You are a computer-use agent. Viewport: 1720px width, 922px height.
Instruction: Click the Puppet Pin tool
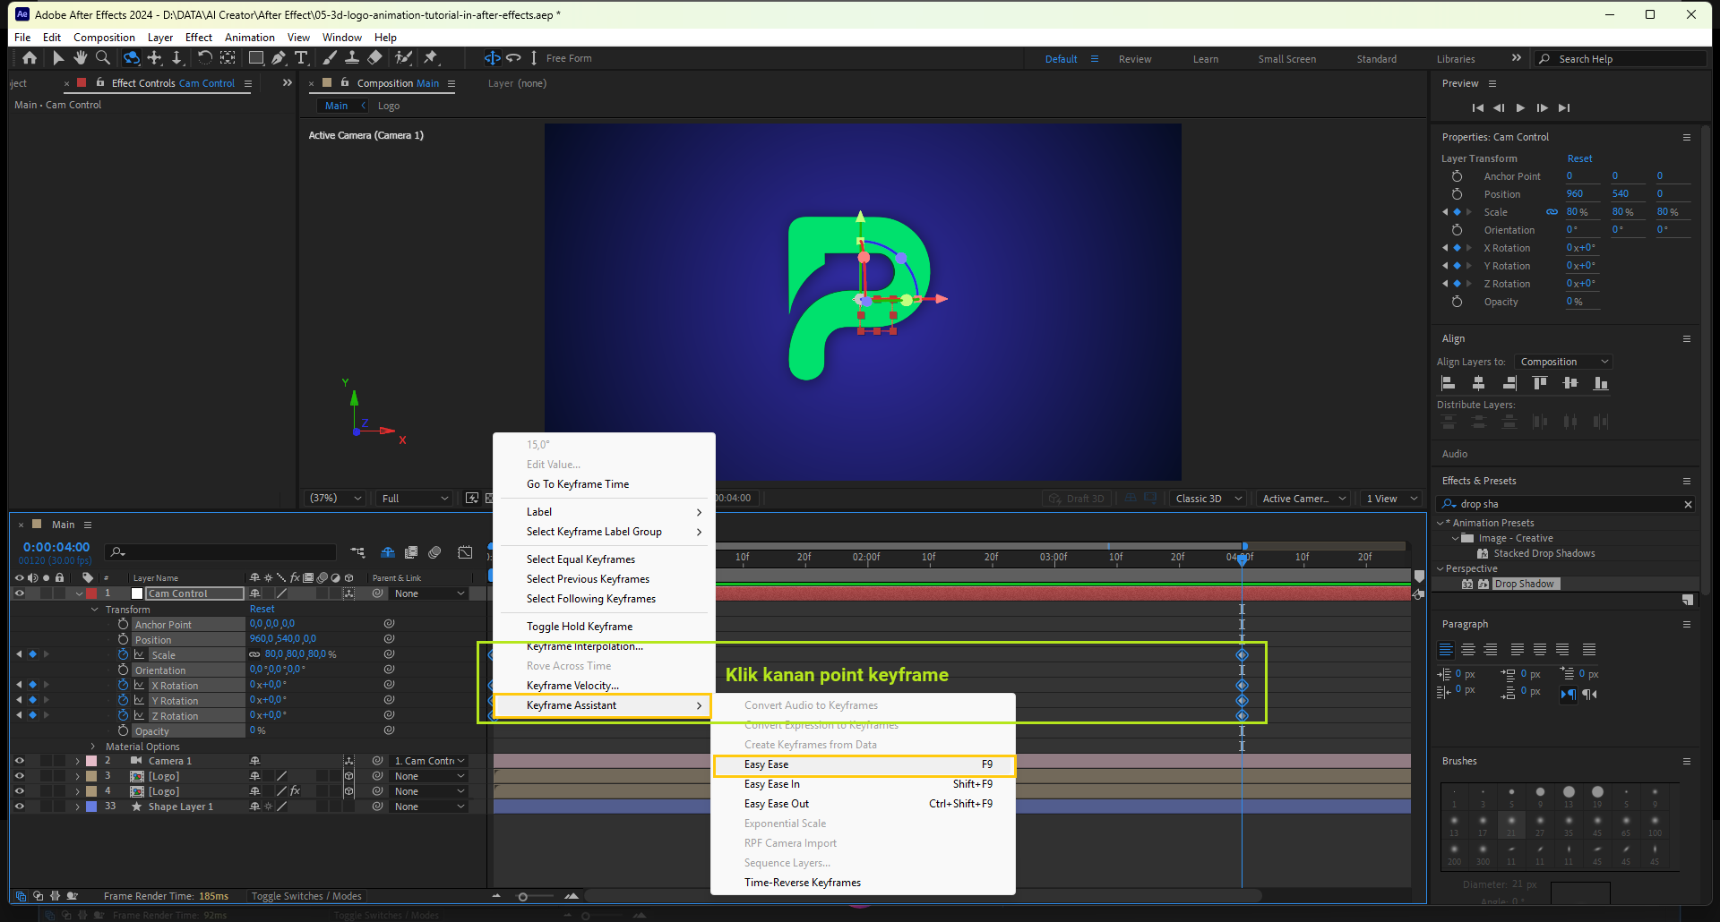(431, 58)
